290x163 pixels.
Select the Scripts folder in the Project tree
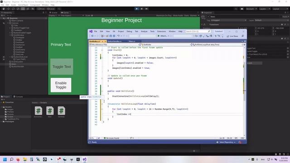click(x=10, y=117)
